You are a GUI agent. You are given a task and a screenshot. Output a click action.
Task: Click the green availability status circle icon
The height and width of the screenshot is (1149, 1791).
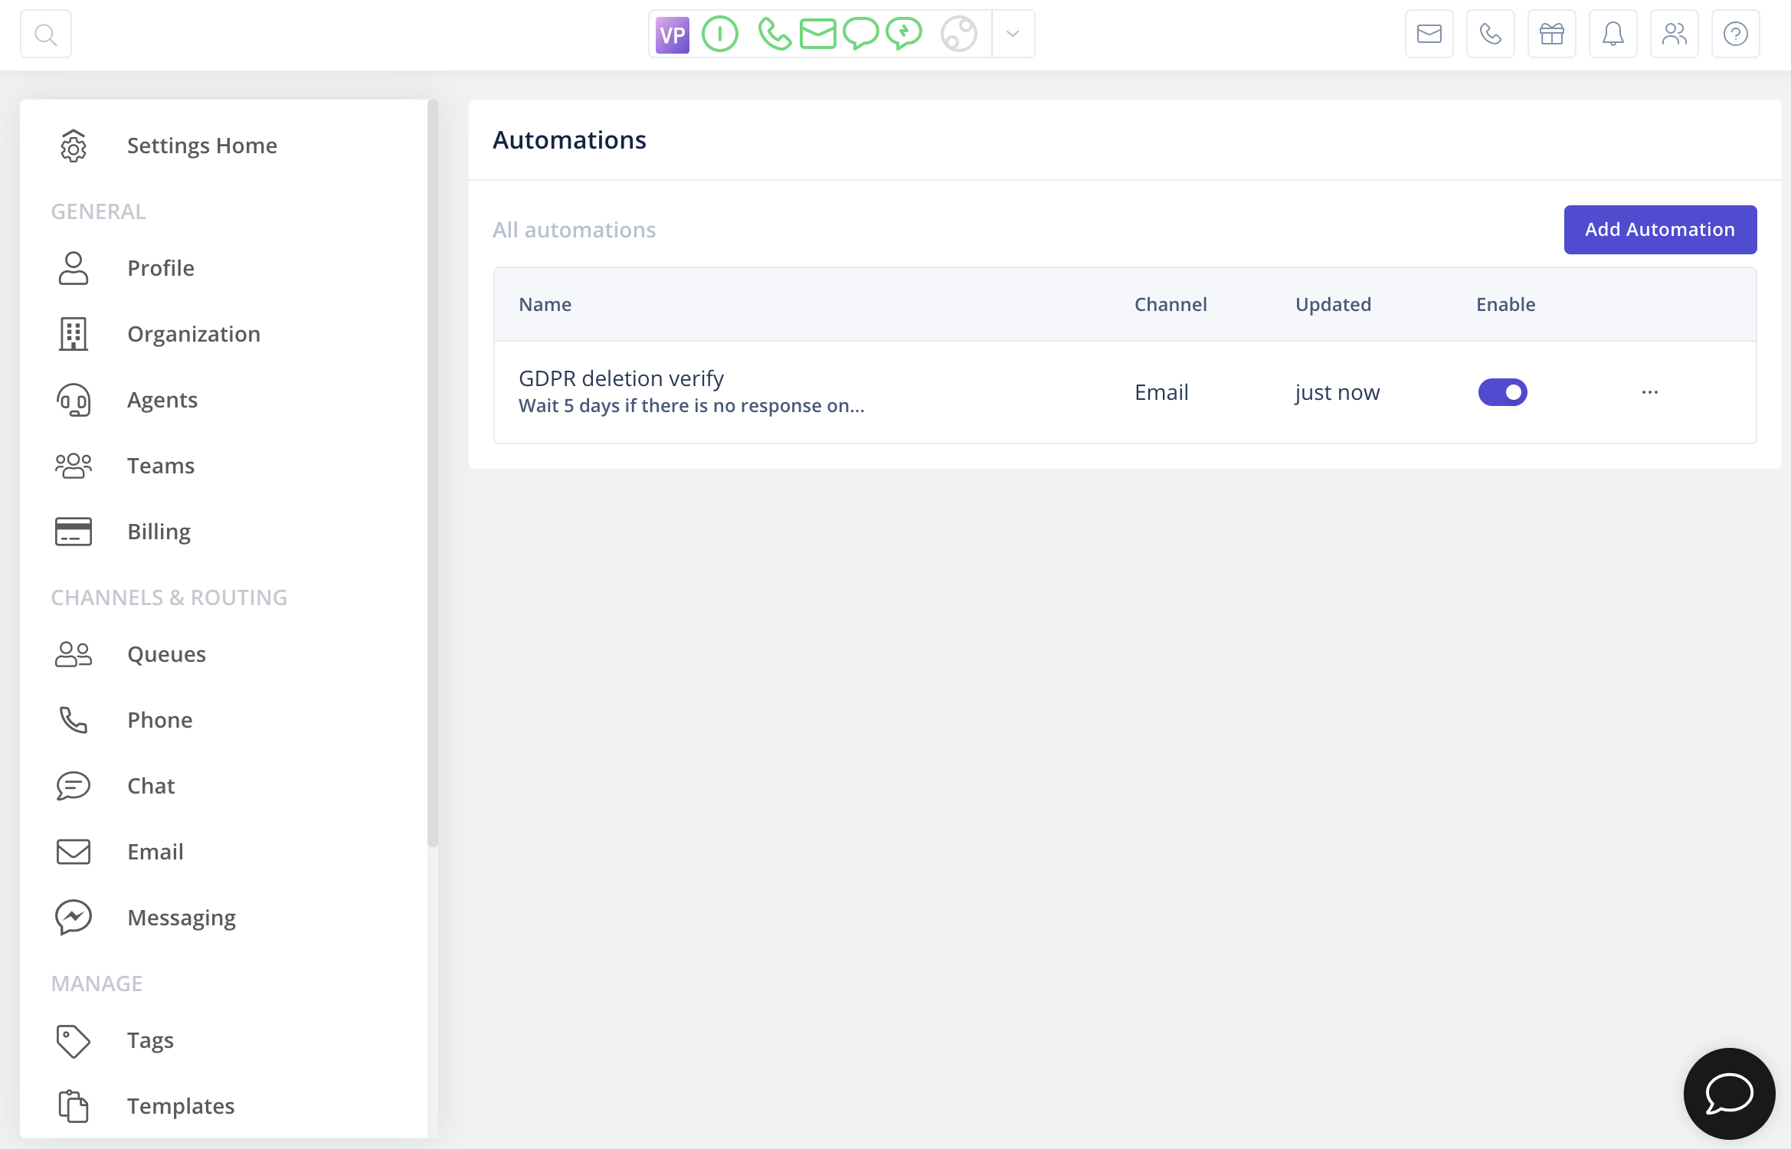[x=720, y=34]
